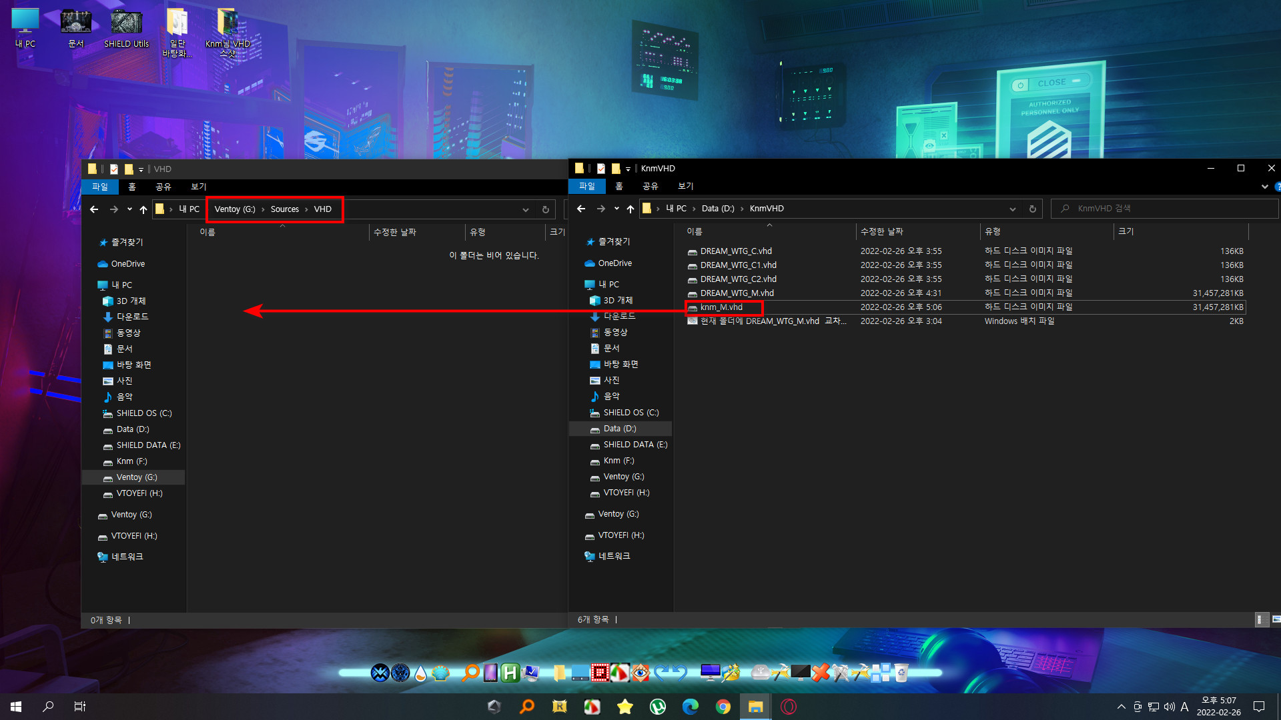
Task: Sort KnmVHD files by 크기 column
Action: coord(1180,231)
